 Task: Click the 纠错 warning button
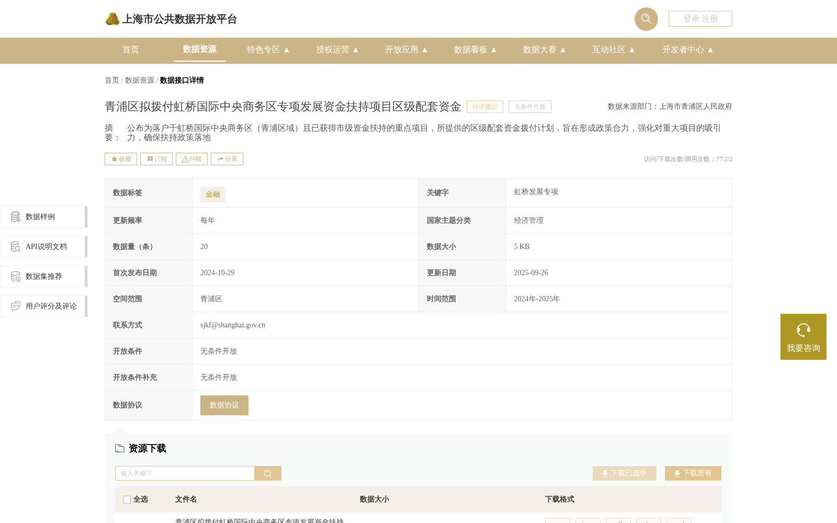[191, 159]
